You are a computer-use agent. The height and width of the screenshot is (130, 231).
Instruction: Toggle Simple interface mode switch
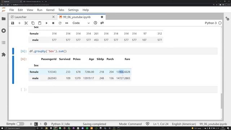click(20, 124)
